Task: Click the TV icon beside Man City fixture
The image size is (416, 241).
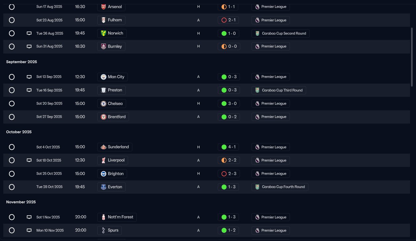Action: point(29,77)
